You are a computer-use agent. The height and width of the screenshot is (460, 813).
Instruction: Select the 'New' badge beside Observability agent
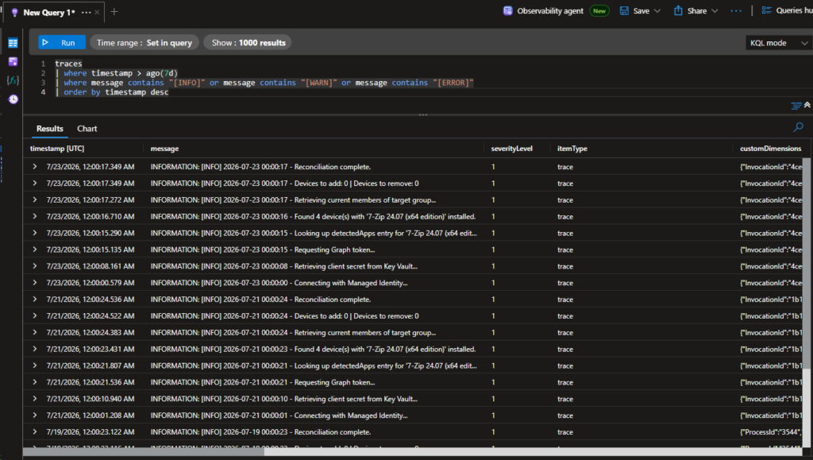(x=599, y=11)
